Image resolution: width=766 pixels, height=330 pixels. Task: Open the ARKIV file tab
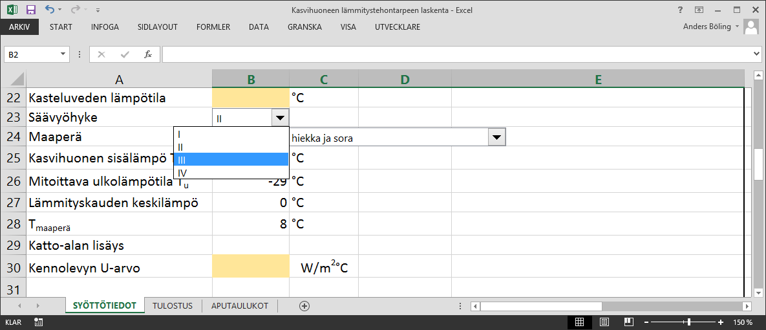[x=19, y=27]
